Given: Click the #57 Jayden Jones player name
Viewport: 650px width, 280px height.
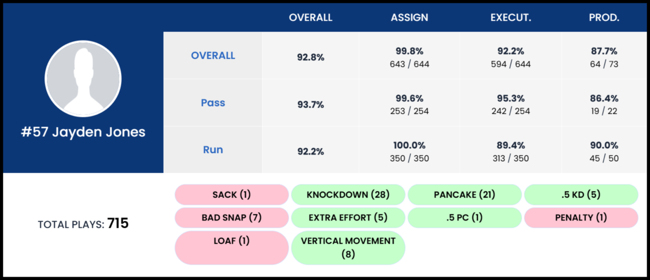Looking at the screenshot, I should 83,132.
